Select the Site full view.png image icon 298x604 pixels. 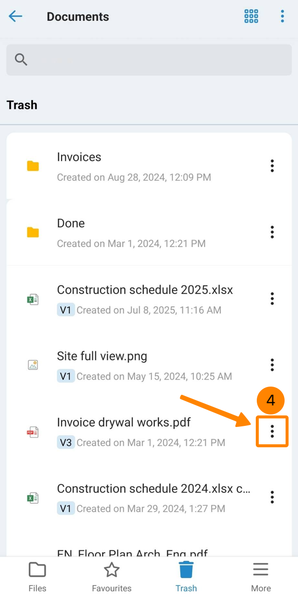coord(33,365)
